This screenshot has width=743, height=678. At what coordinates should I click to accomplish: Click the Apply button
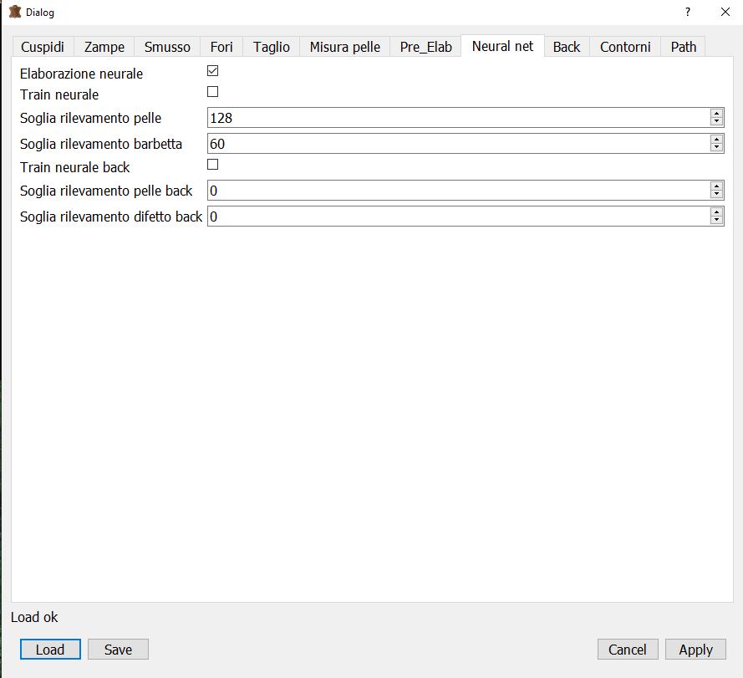[695, 650]
